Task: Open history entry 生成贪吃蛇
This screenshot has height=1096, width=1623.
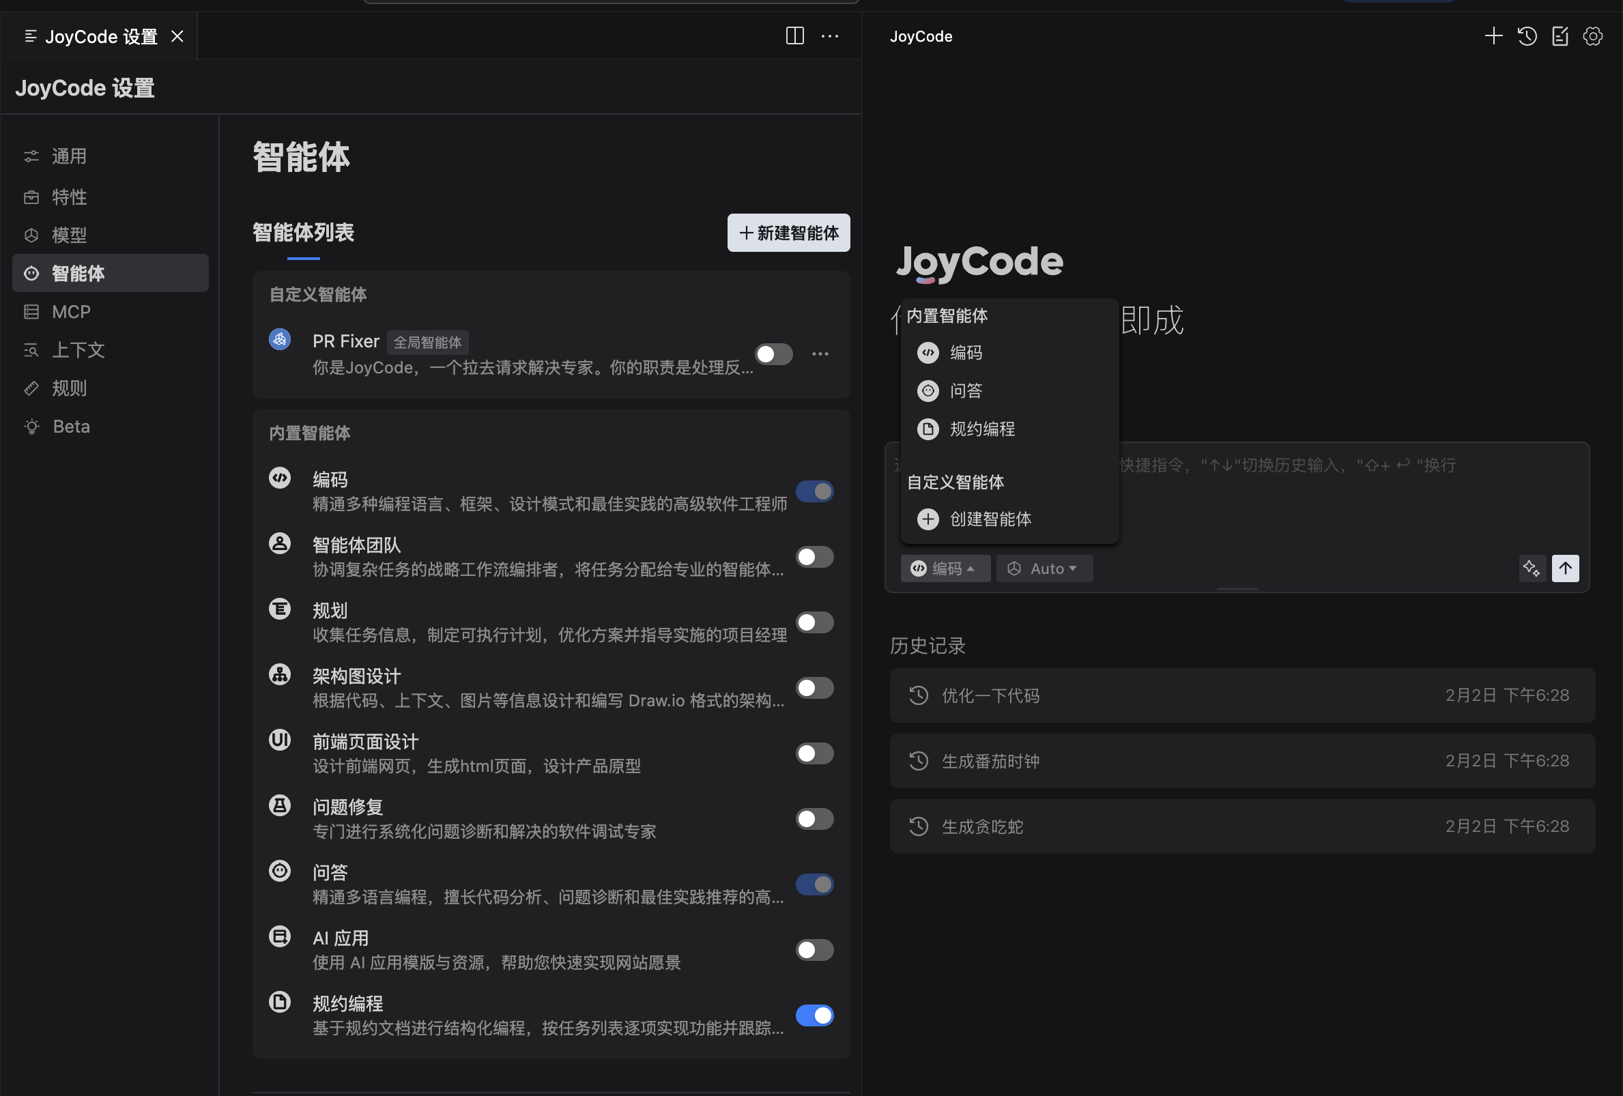Action: 1241,826
